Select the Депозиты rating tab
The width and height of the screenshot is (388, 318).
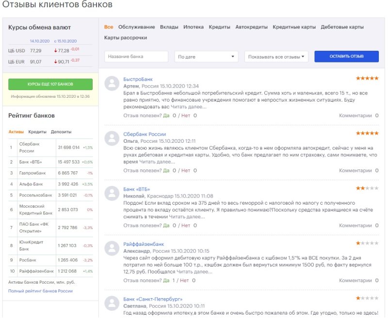pyautogui.click(x=61, y=132)
